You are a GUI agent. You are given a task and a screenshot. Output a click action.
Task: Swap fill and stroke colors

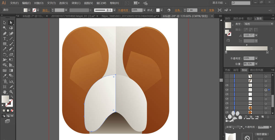[12, 97]
